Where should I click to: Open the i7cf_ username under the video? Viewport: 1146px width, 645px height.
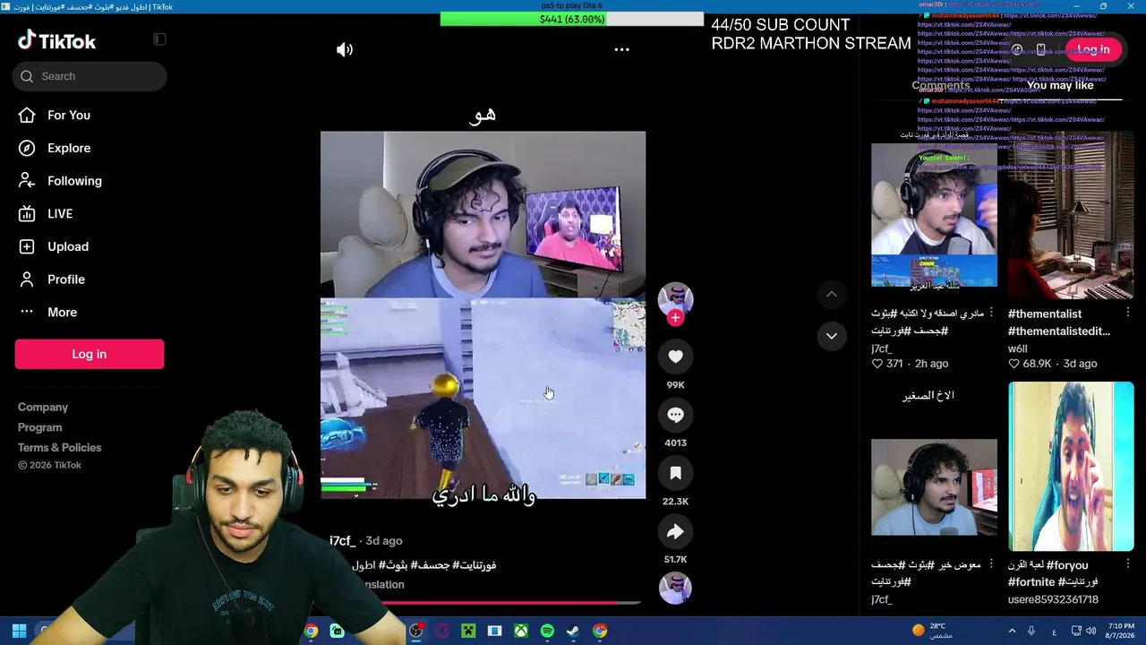click(x=342, y=541)
